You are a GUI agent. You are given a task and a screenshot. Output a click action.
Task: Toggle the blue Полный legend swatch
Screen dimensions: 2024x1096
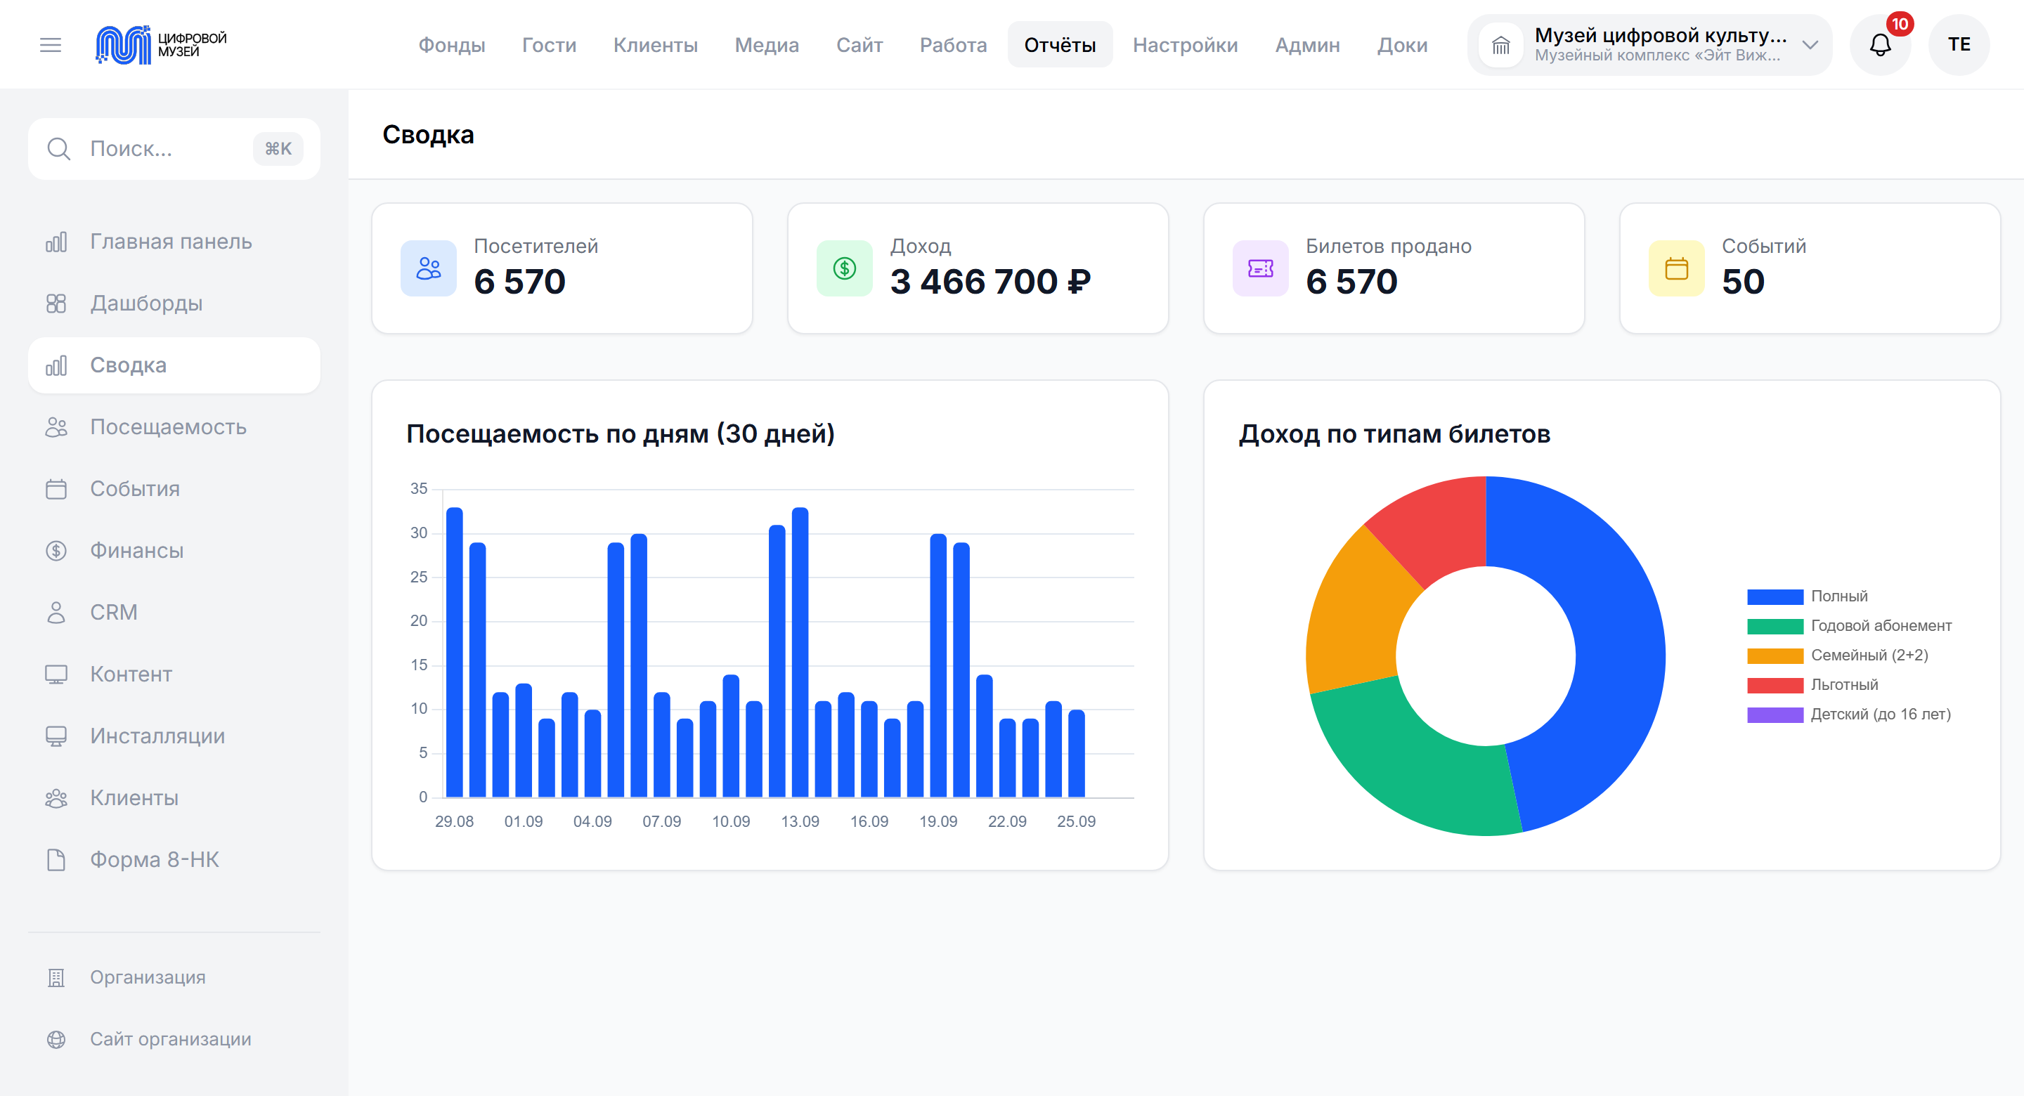click(1775, 596)
